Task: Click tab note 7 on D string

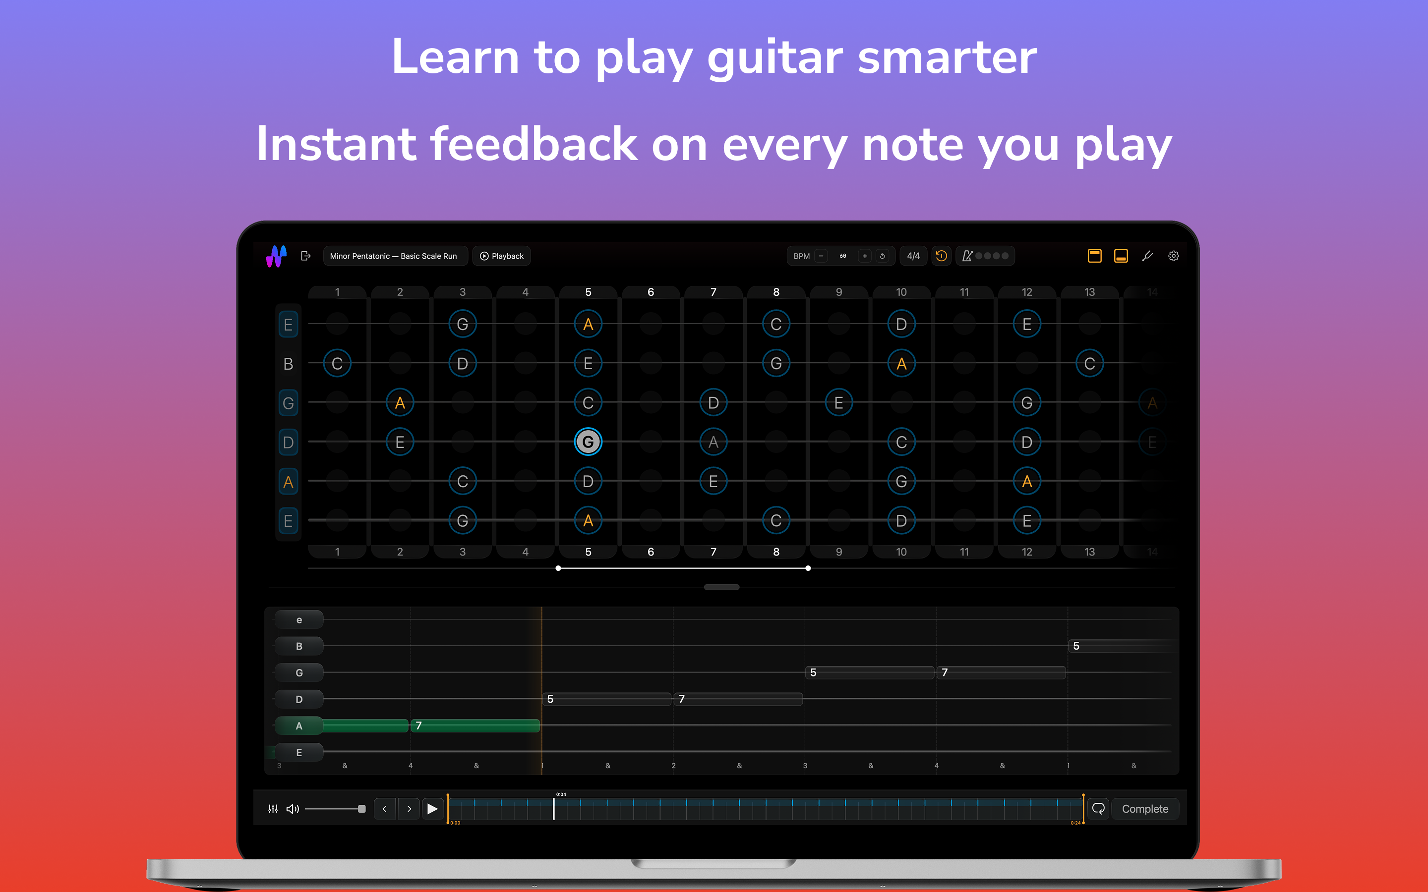Action: (x=738, y=699)
